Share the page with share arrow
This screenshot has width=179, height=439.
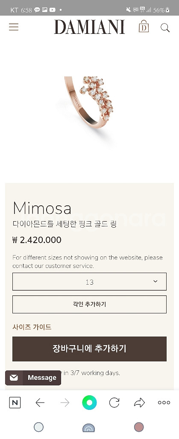coord(139,403)
